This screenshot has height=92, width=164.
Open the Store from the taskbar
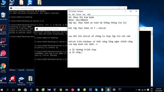25,90
